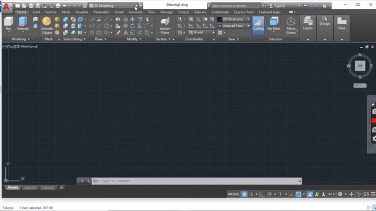The image size is (376, 211).
Task: Open the World UCS dropdown
Action: pyautogui.click(x=202, y=32)
